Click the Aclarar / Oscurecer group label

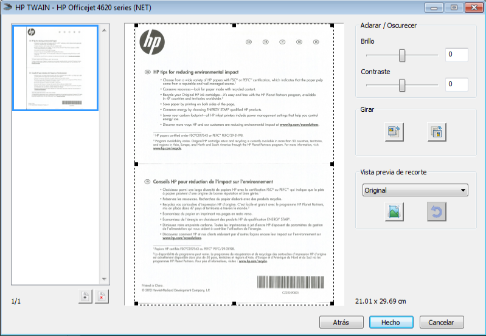388,26
